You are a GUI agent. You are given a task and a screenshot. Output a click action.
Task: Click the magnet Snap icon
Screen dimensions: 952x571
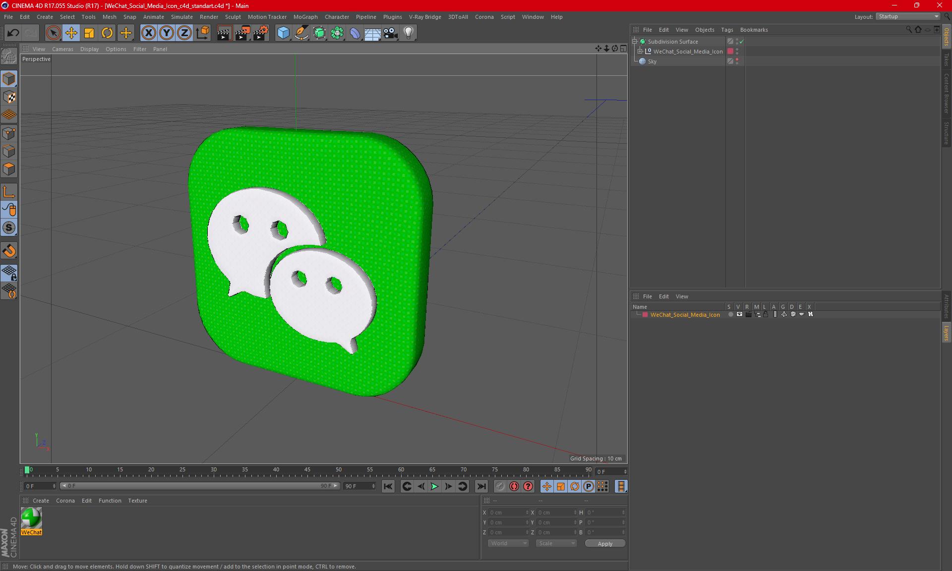9,250
